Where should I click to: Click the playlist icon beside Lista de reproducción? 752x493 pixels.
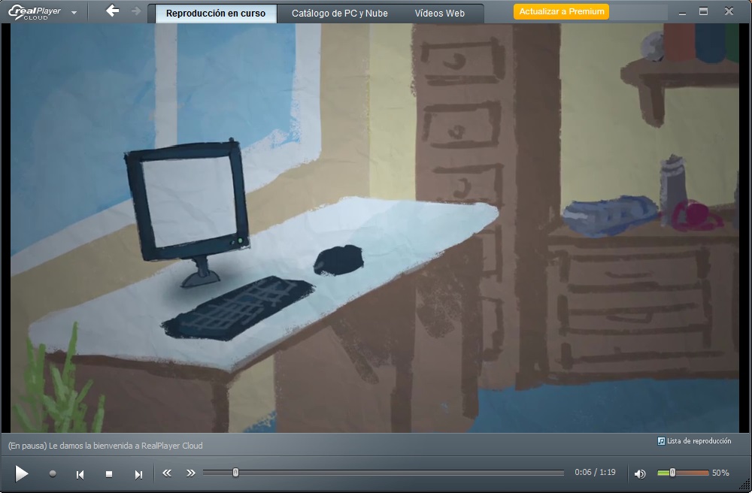tap(661, 441)
